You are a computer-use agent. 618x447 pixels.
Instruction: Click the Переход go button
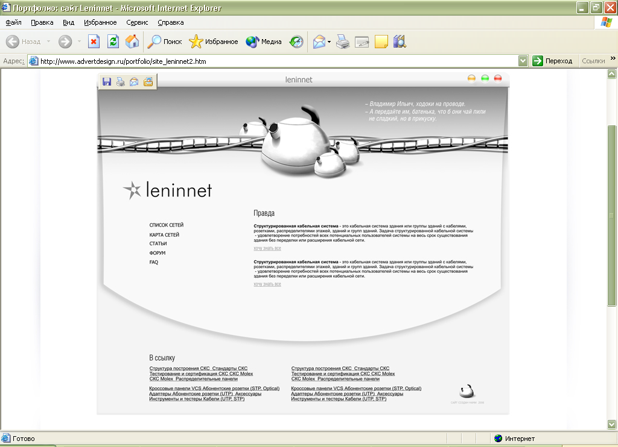point(552,61)
